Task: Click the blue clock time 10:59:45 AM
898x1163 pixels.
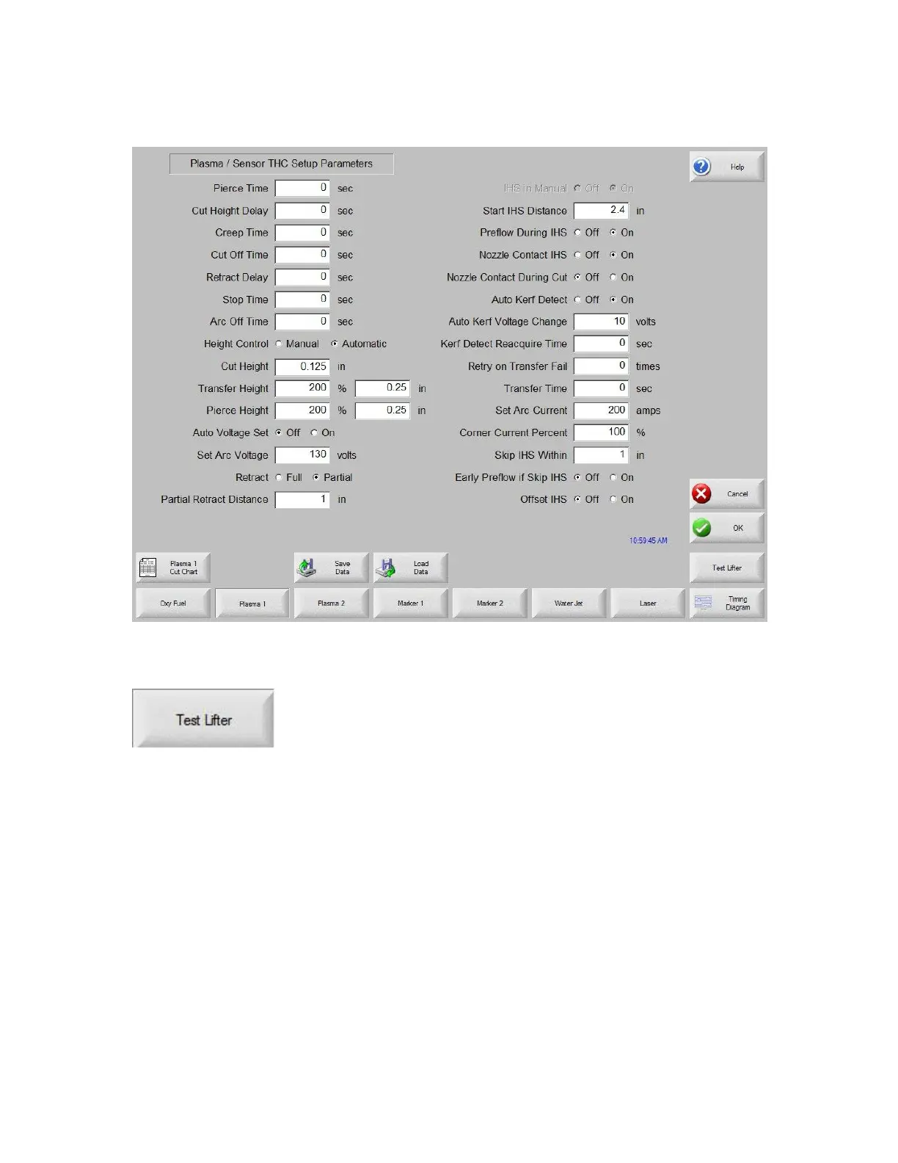Action: click(x=648, y=541)
